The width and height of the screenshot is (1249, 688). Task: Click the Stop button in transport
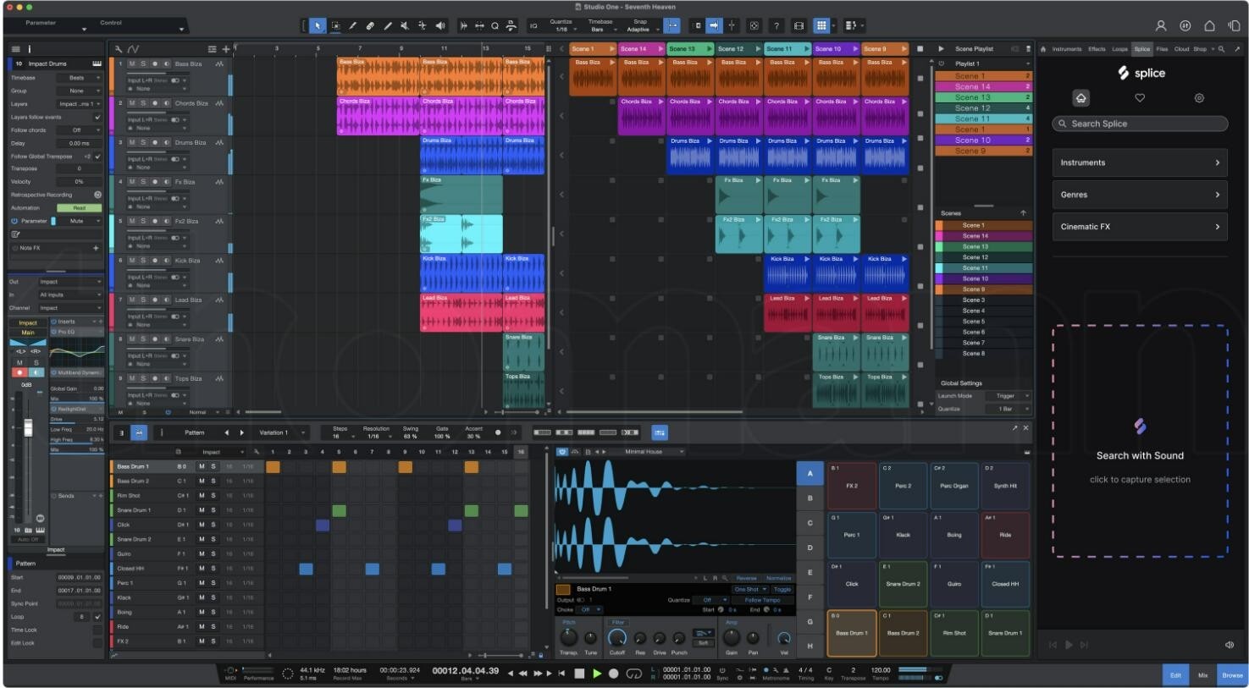[x=580, y=674]
